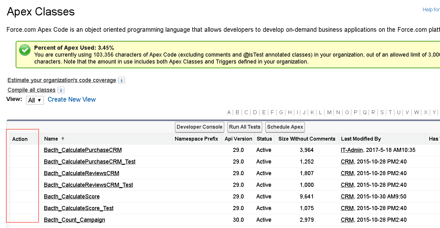This screenshot has width=440, height=228.
Task: Open the Create New View link
Action: 72,100
